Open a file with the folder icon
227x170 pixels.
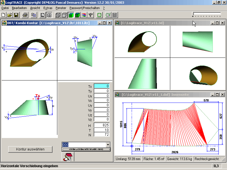click(x=10, y=15)
